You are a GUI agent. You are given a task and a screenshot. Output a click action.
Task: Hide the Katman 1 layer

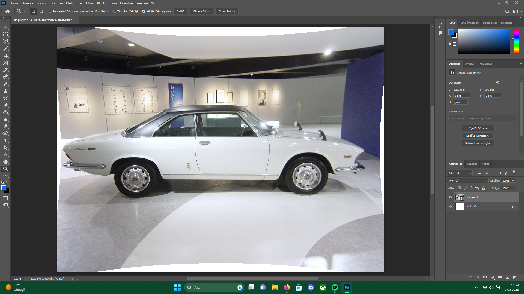(450, 197)
